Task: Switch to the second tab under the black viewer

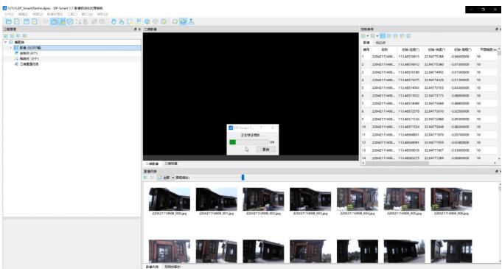Action: coord(171,164)
